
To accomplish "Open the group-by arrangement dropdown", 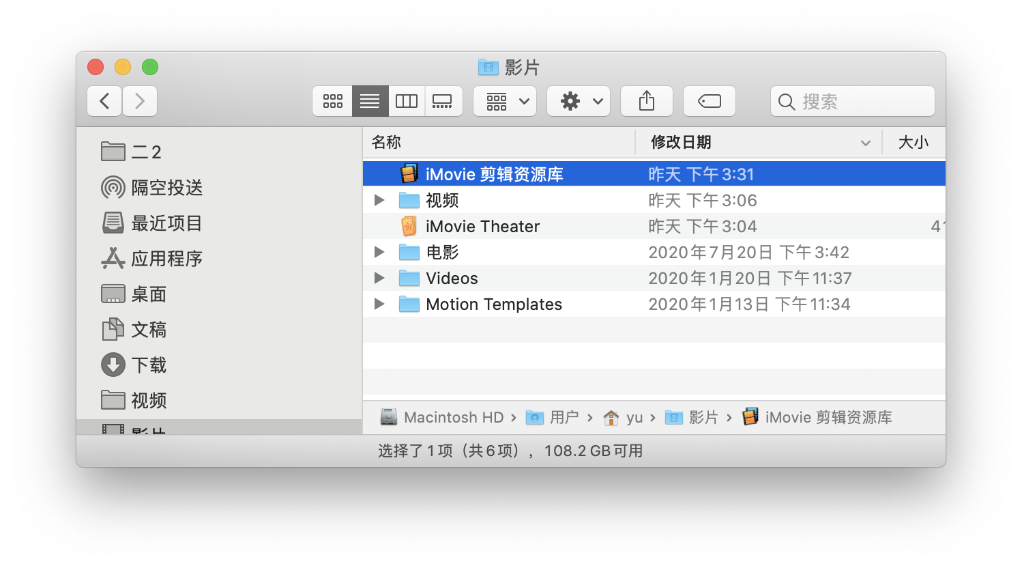I will point(505,101).
